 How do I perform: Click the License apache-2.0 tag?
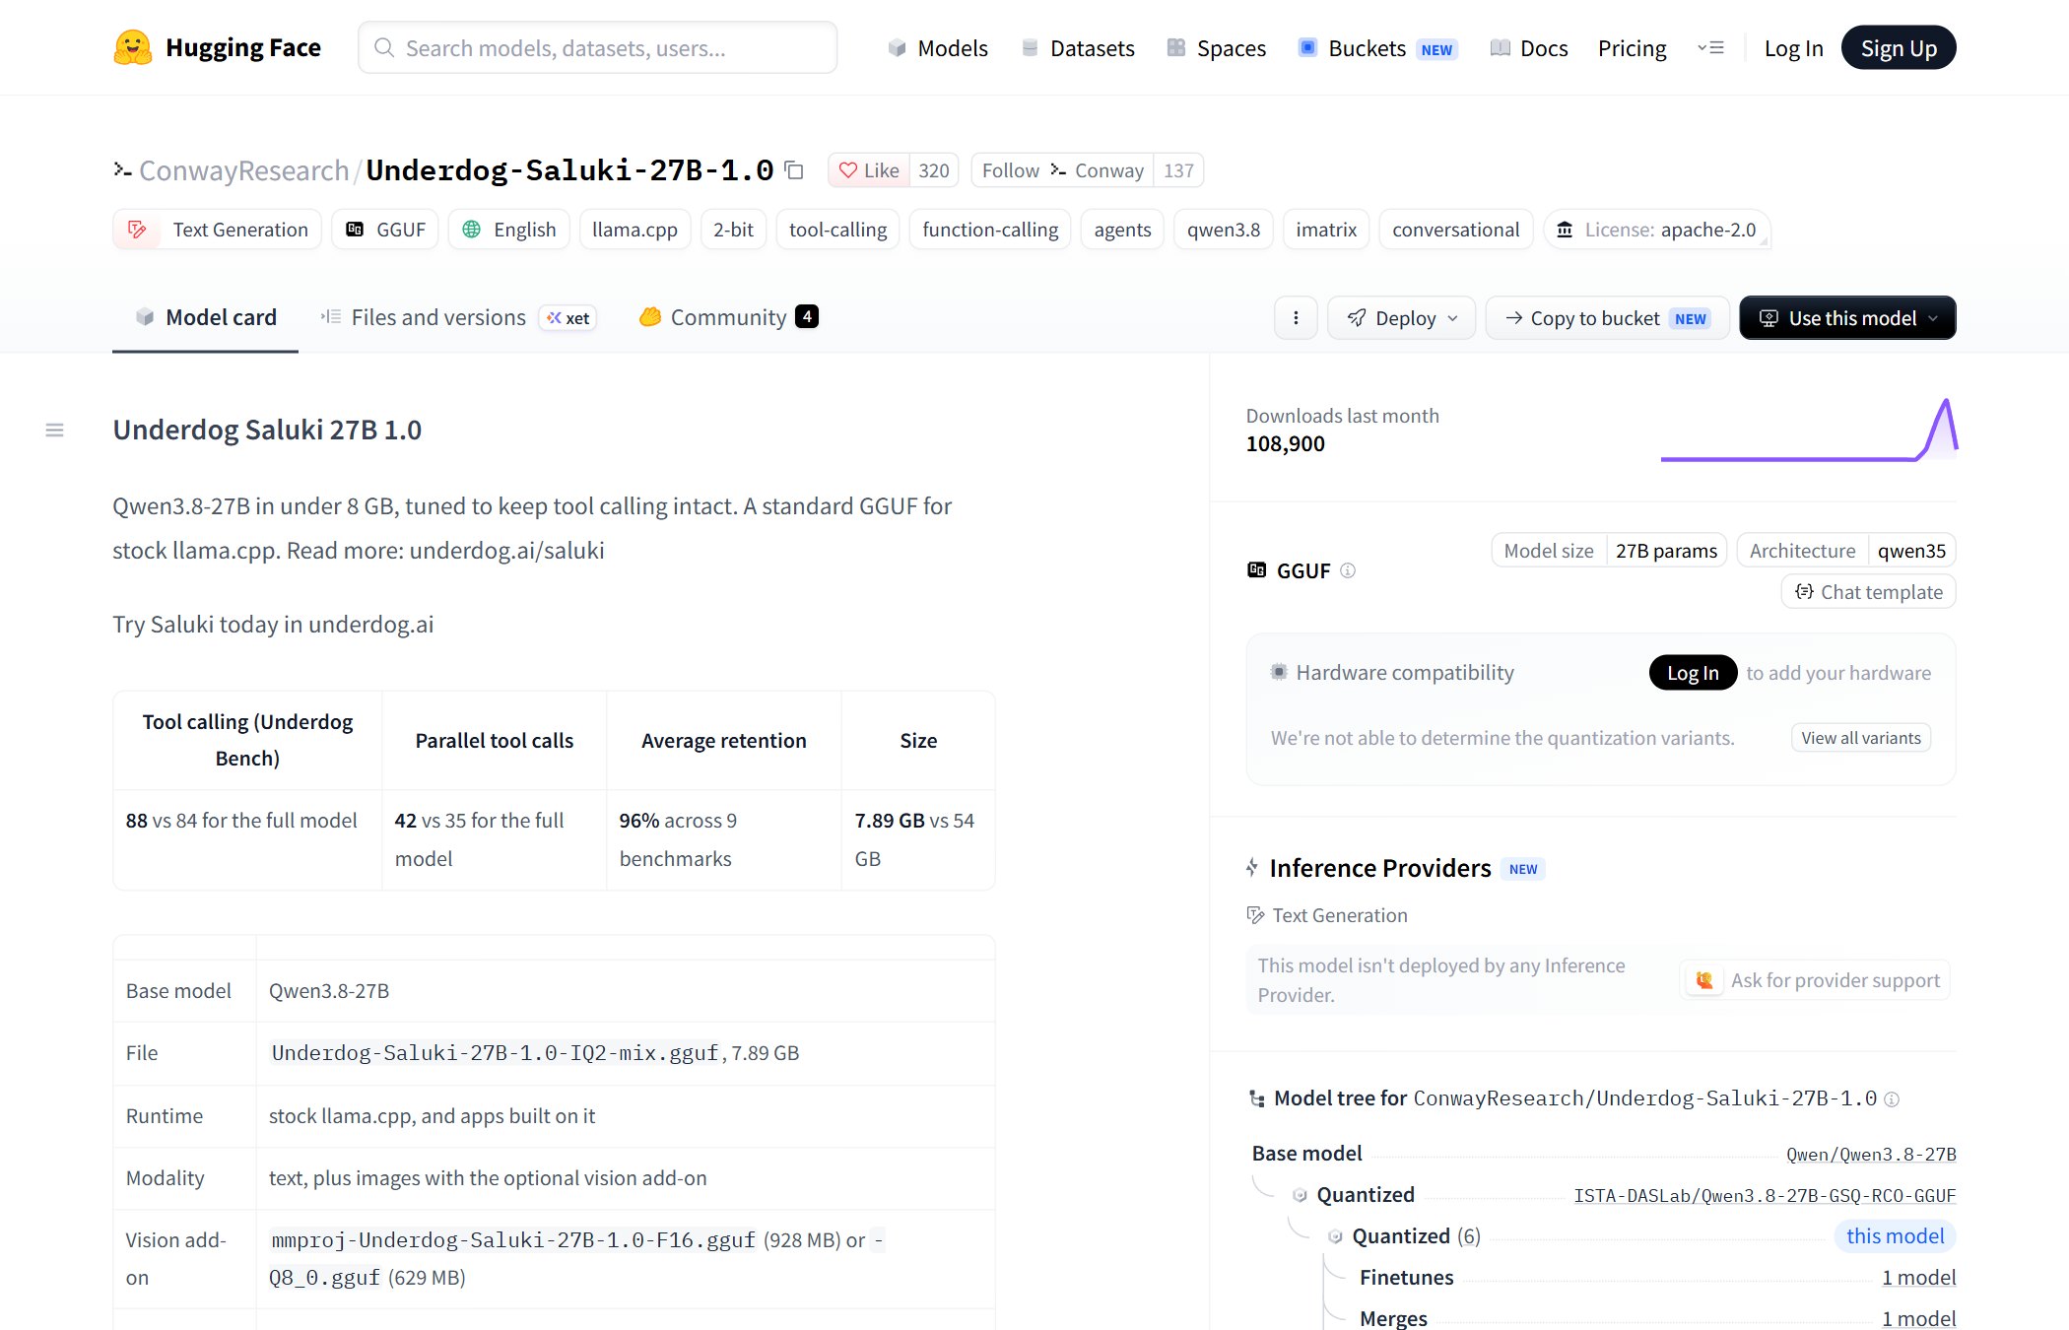1657,230
